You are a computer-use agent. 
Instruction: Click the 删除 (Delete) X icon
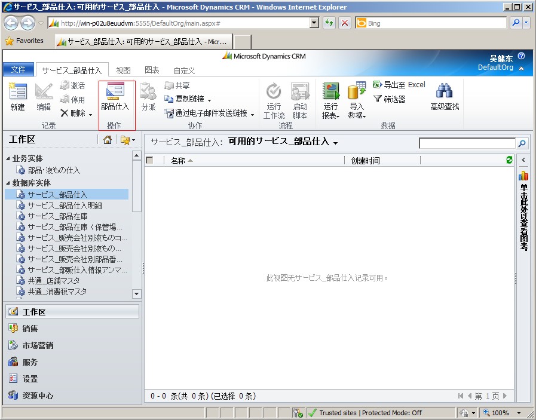(65, 113)
